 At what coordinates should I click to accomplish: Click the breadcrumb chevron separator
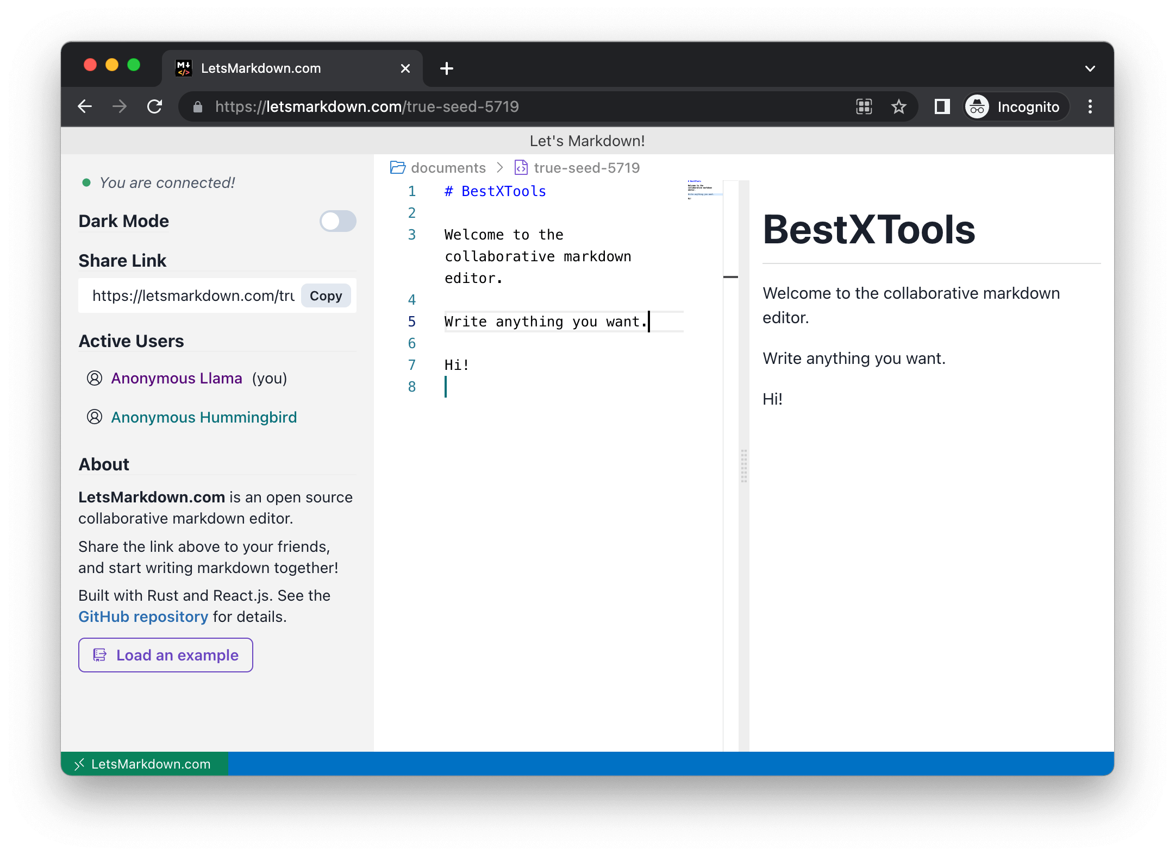tap(500, 167)
